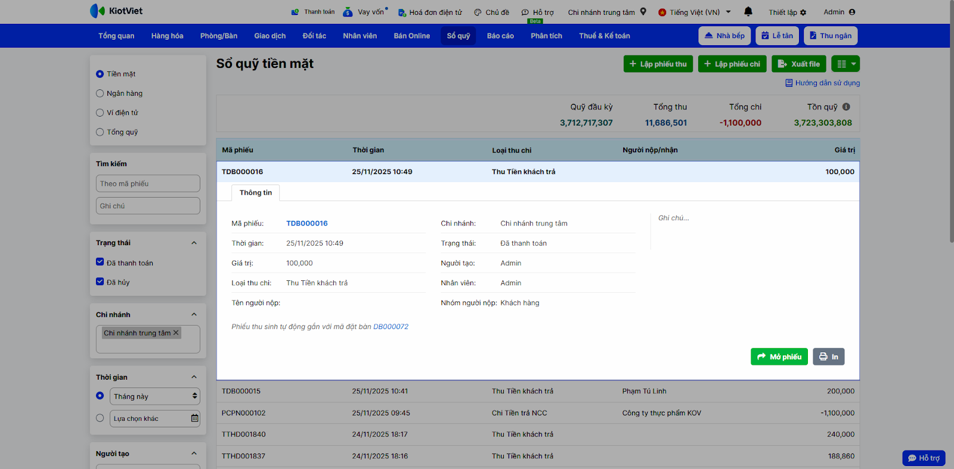Click the Tồn quỹ info icon

[846, 107]
